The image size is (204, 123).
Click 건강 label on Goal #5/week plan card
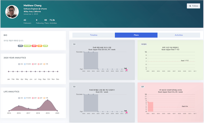click(74, 87)
